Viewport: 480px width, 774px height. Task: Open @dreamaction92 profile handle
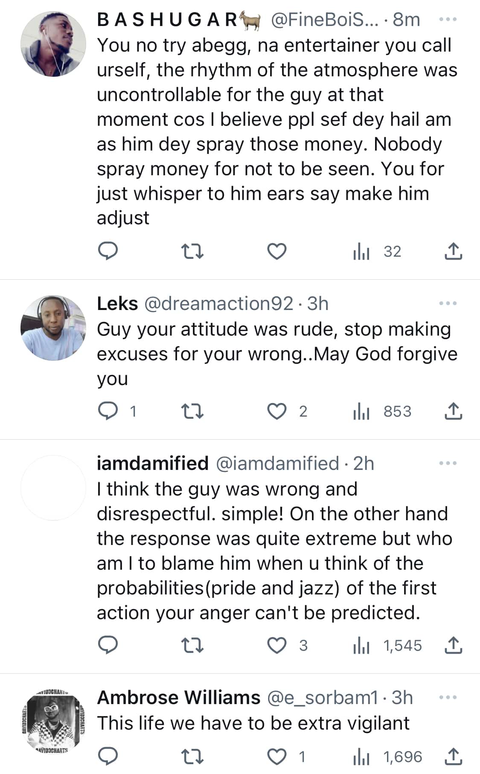pyautogui.click(x=218, y=304)
